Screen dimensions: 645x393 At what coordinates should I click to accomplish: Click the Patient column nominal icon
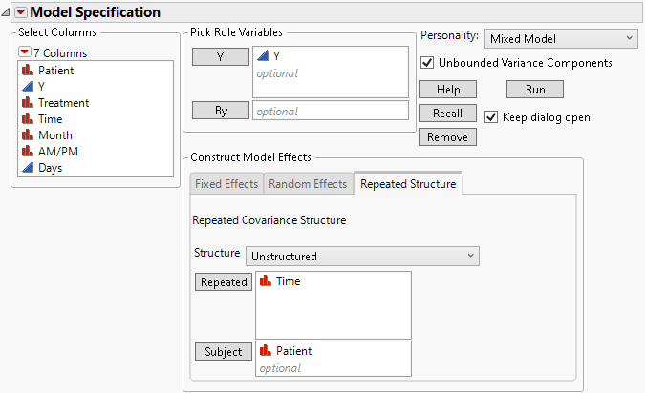[x=28, y=71]
